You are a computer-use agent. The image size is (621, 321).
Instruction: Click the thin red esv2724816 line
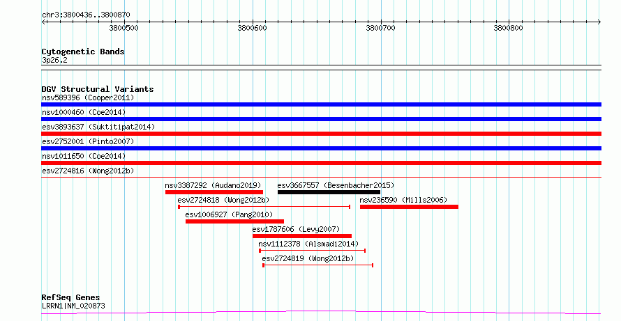click(321, 177)
